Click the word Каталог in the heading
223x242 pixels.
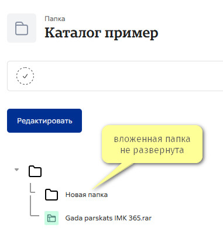coord(73,33)
